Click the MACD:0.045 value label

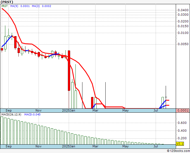[x=32, y=115]
